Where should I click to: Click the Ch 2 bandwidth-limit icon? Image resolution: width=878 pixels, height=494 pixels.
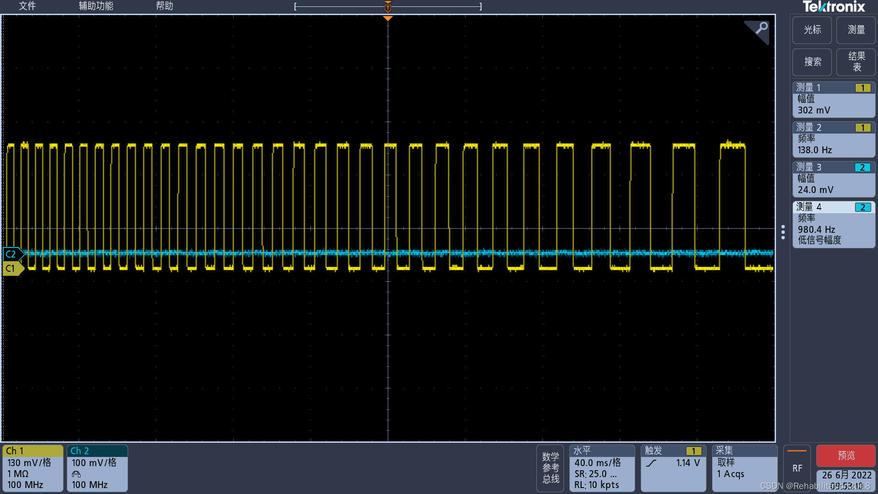(76, 474)
